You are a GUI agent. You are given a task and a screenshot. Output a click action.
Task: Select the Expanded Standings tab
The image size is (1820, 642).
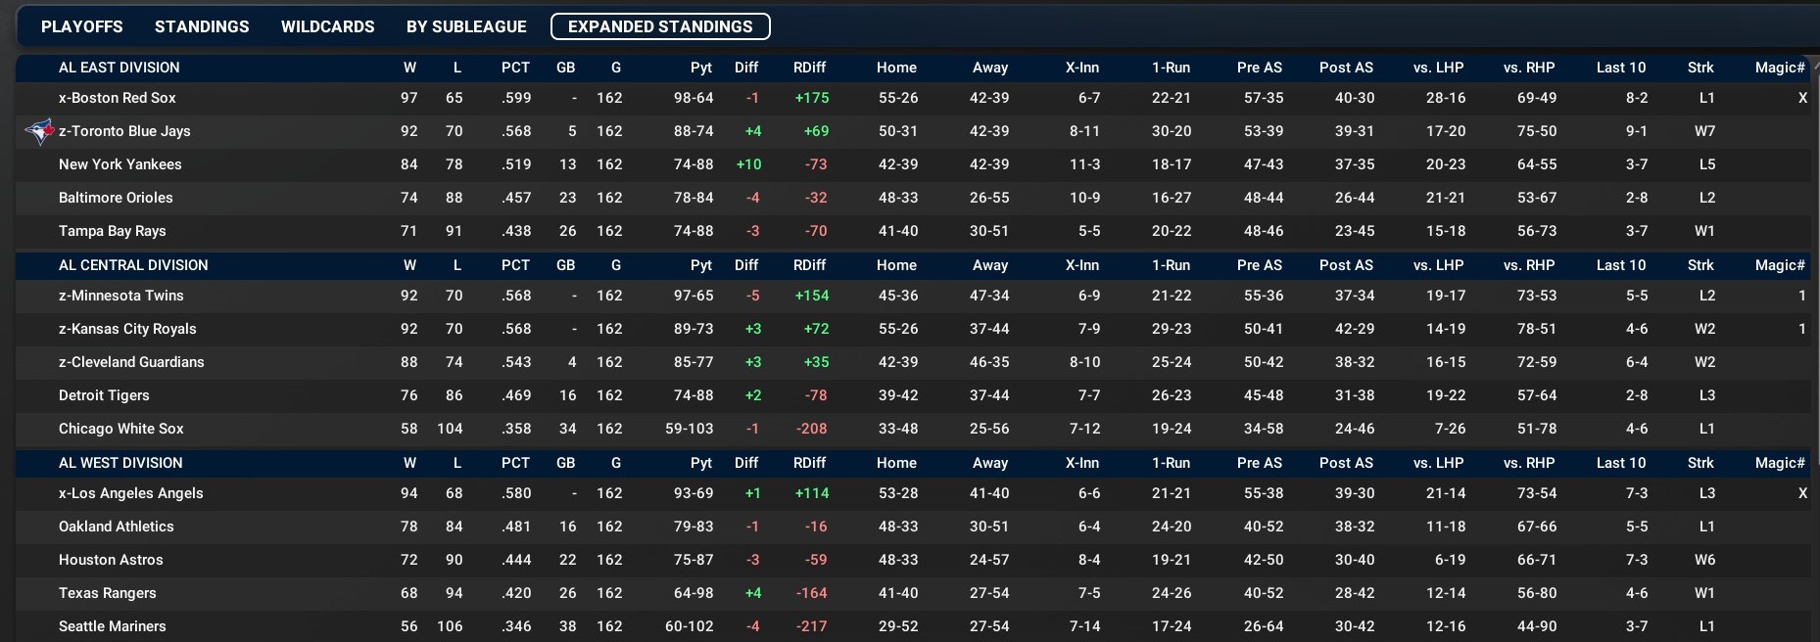660,26
